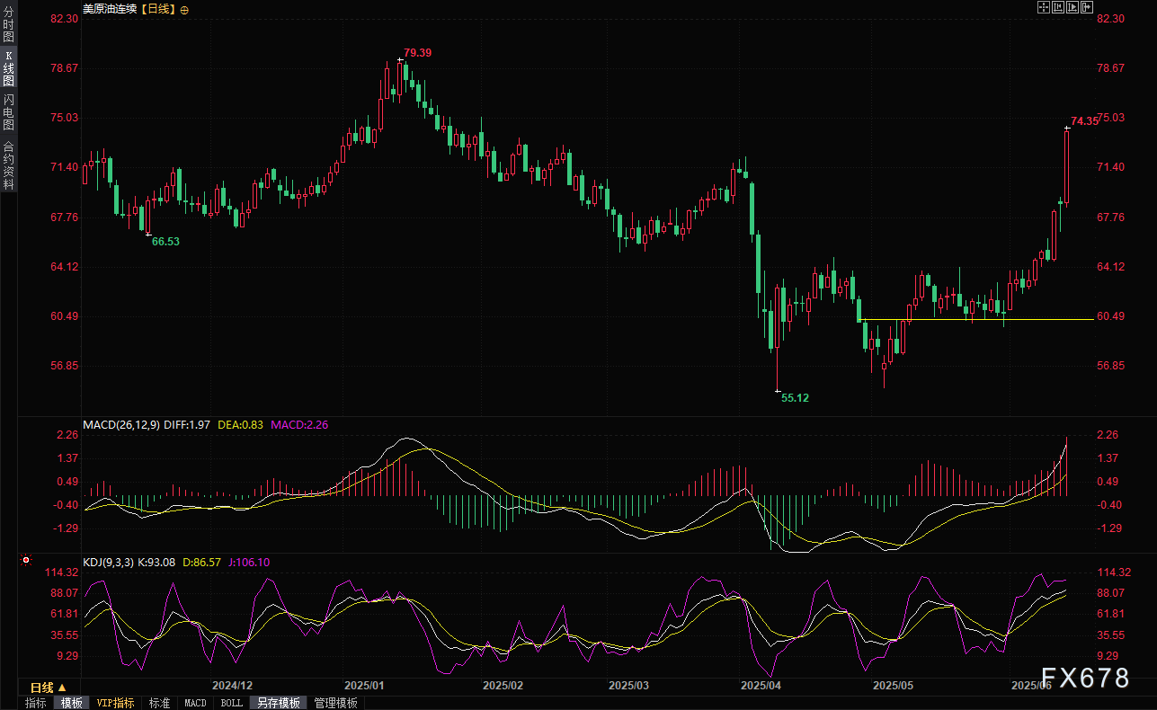The image size is (1157, 710).
Task: Open the 闪电图 view
Action: click(8, 111)
